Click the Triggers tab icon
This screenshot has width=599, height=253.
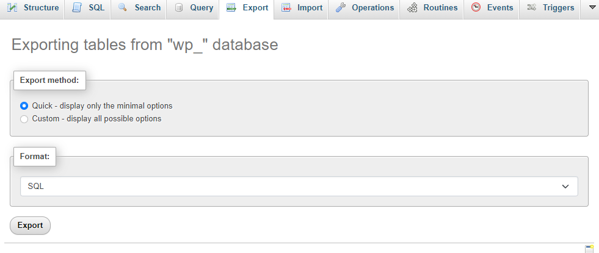531,8
